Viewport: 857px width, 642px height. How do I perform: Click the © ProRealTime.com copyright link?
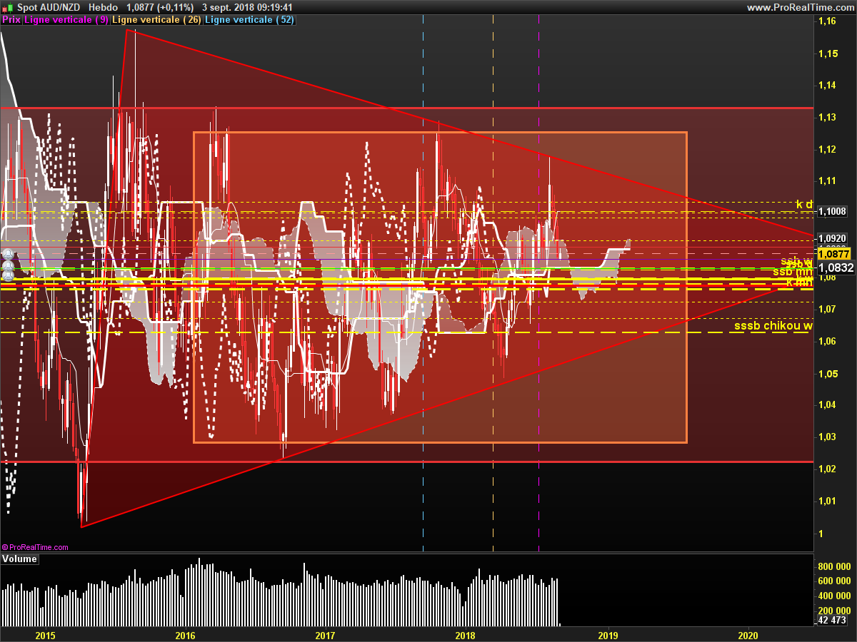[x=36, y=547]
